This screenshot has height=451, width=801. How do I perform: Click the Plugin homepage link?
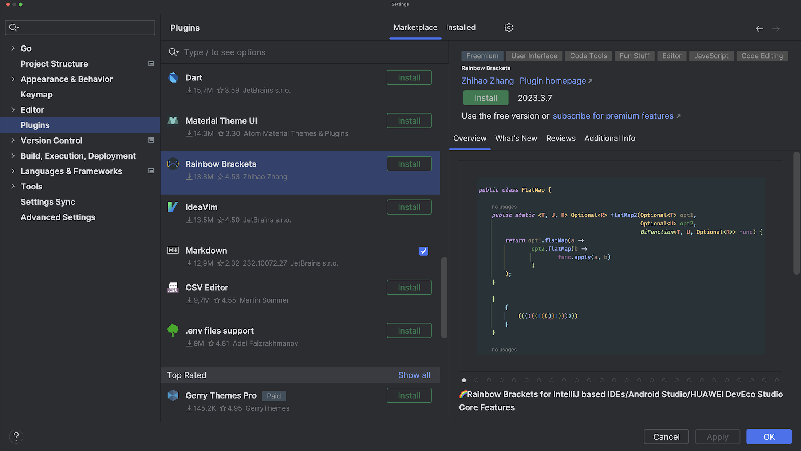[553, 81]
